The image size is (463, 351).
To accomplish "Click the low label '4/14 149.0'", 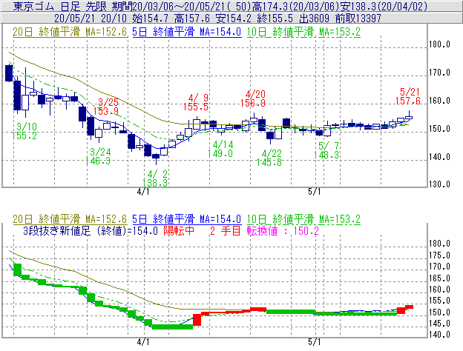I will tap(220, 149).
